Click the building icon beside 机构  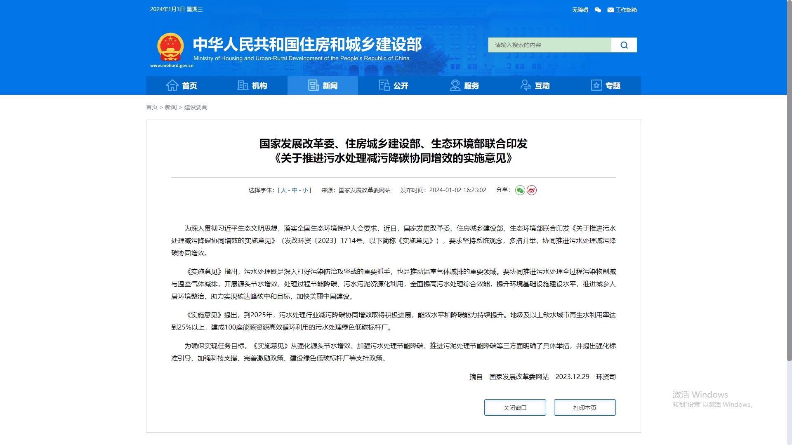click(243, 85)
